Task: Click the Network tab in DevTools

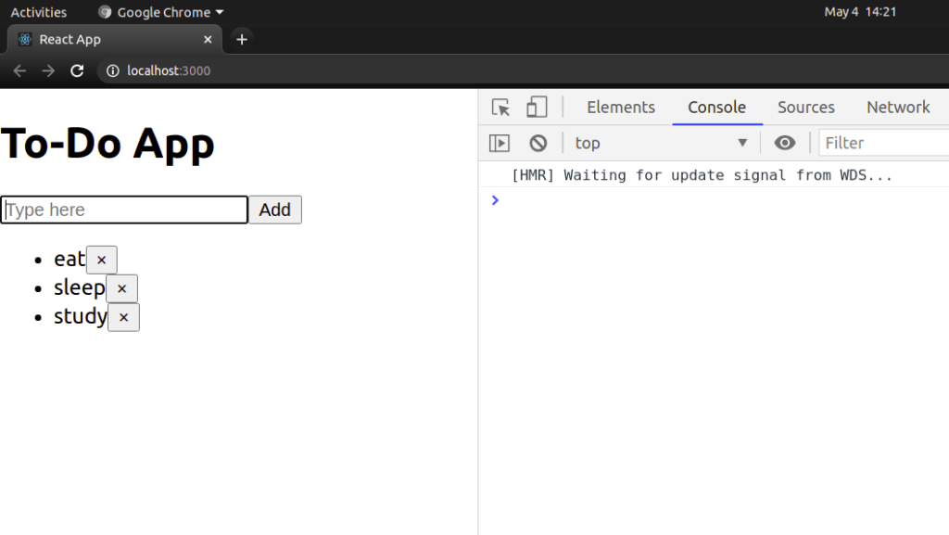Action: (897, 107)
